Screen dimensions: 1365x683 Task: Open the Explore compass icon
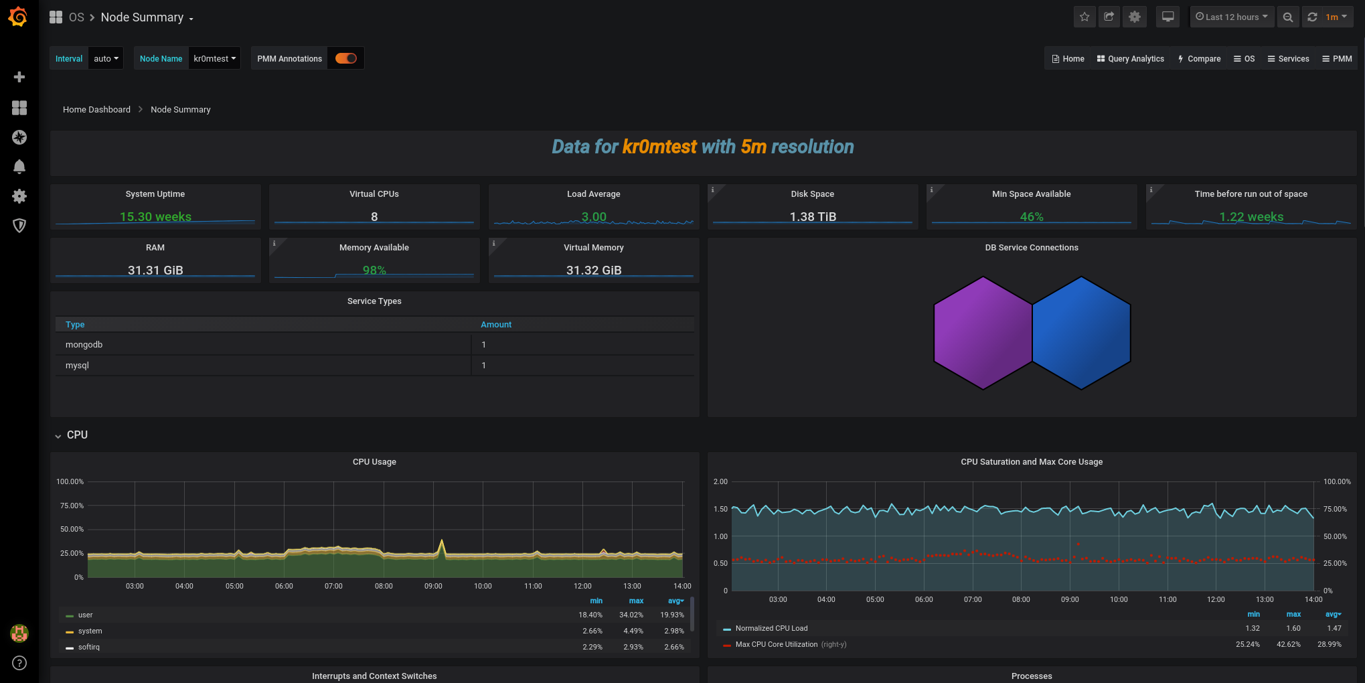tap(19, 137)
